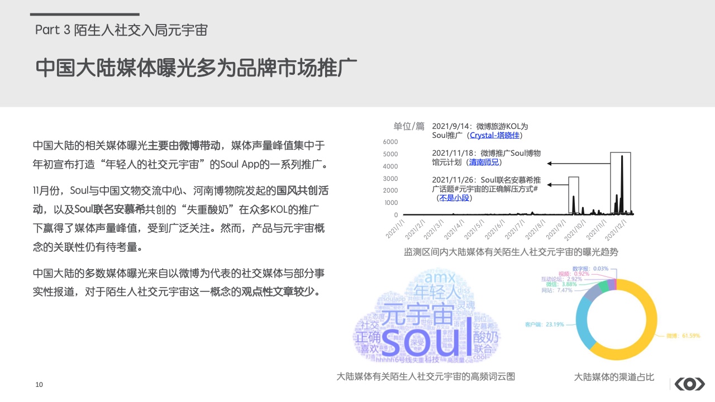
Task: Open the 清南师兄 hyperlink
Action: [x=484, y=162]
